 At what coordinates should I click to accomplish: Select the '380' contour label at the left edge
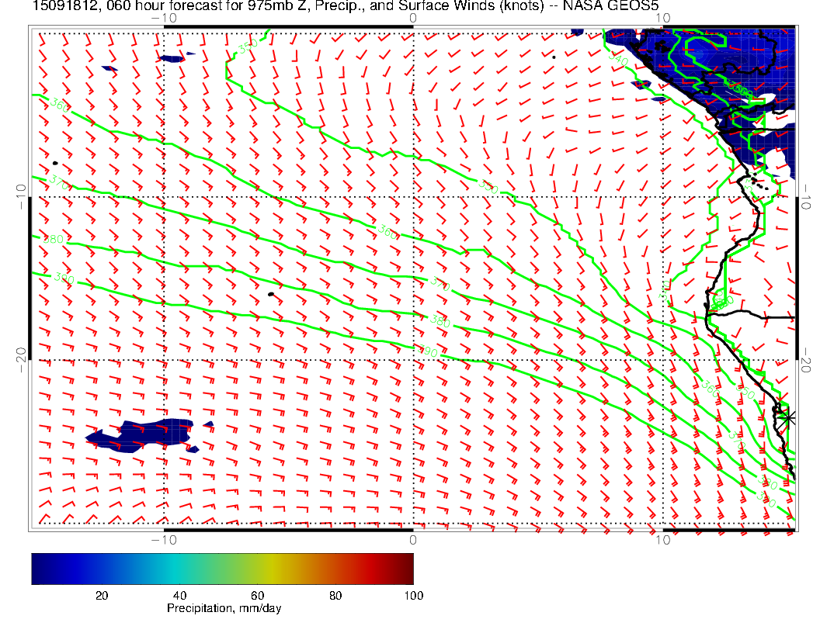click(x=53, y=239)
